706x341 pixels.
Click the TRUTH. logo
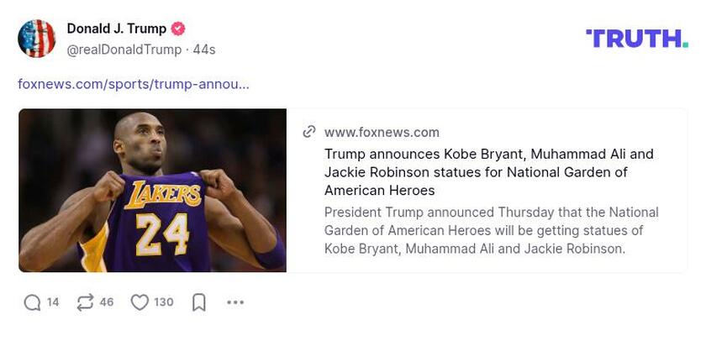(x=636, y=38)
